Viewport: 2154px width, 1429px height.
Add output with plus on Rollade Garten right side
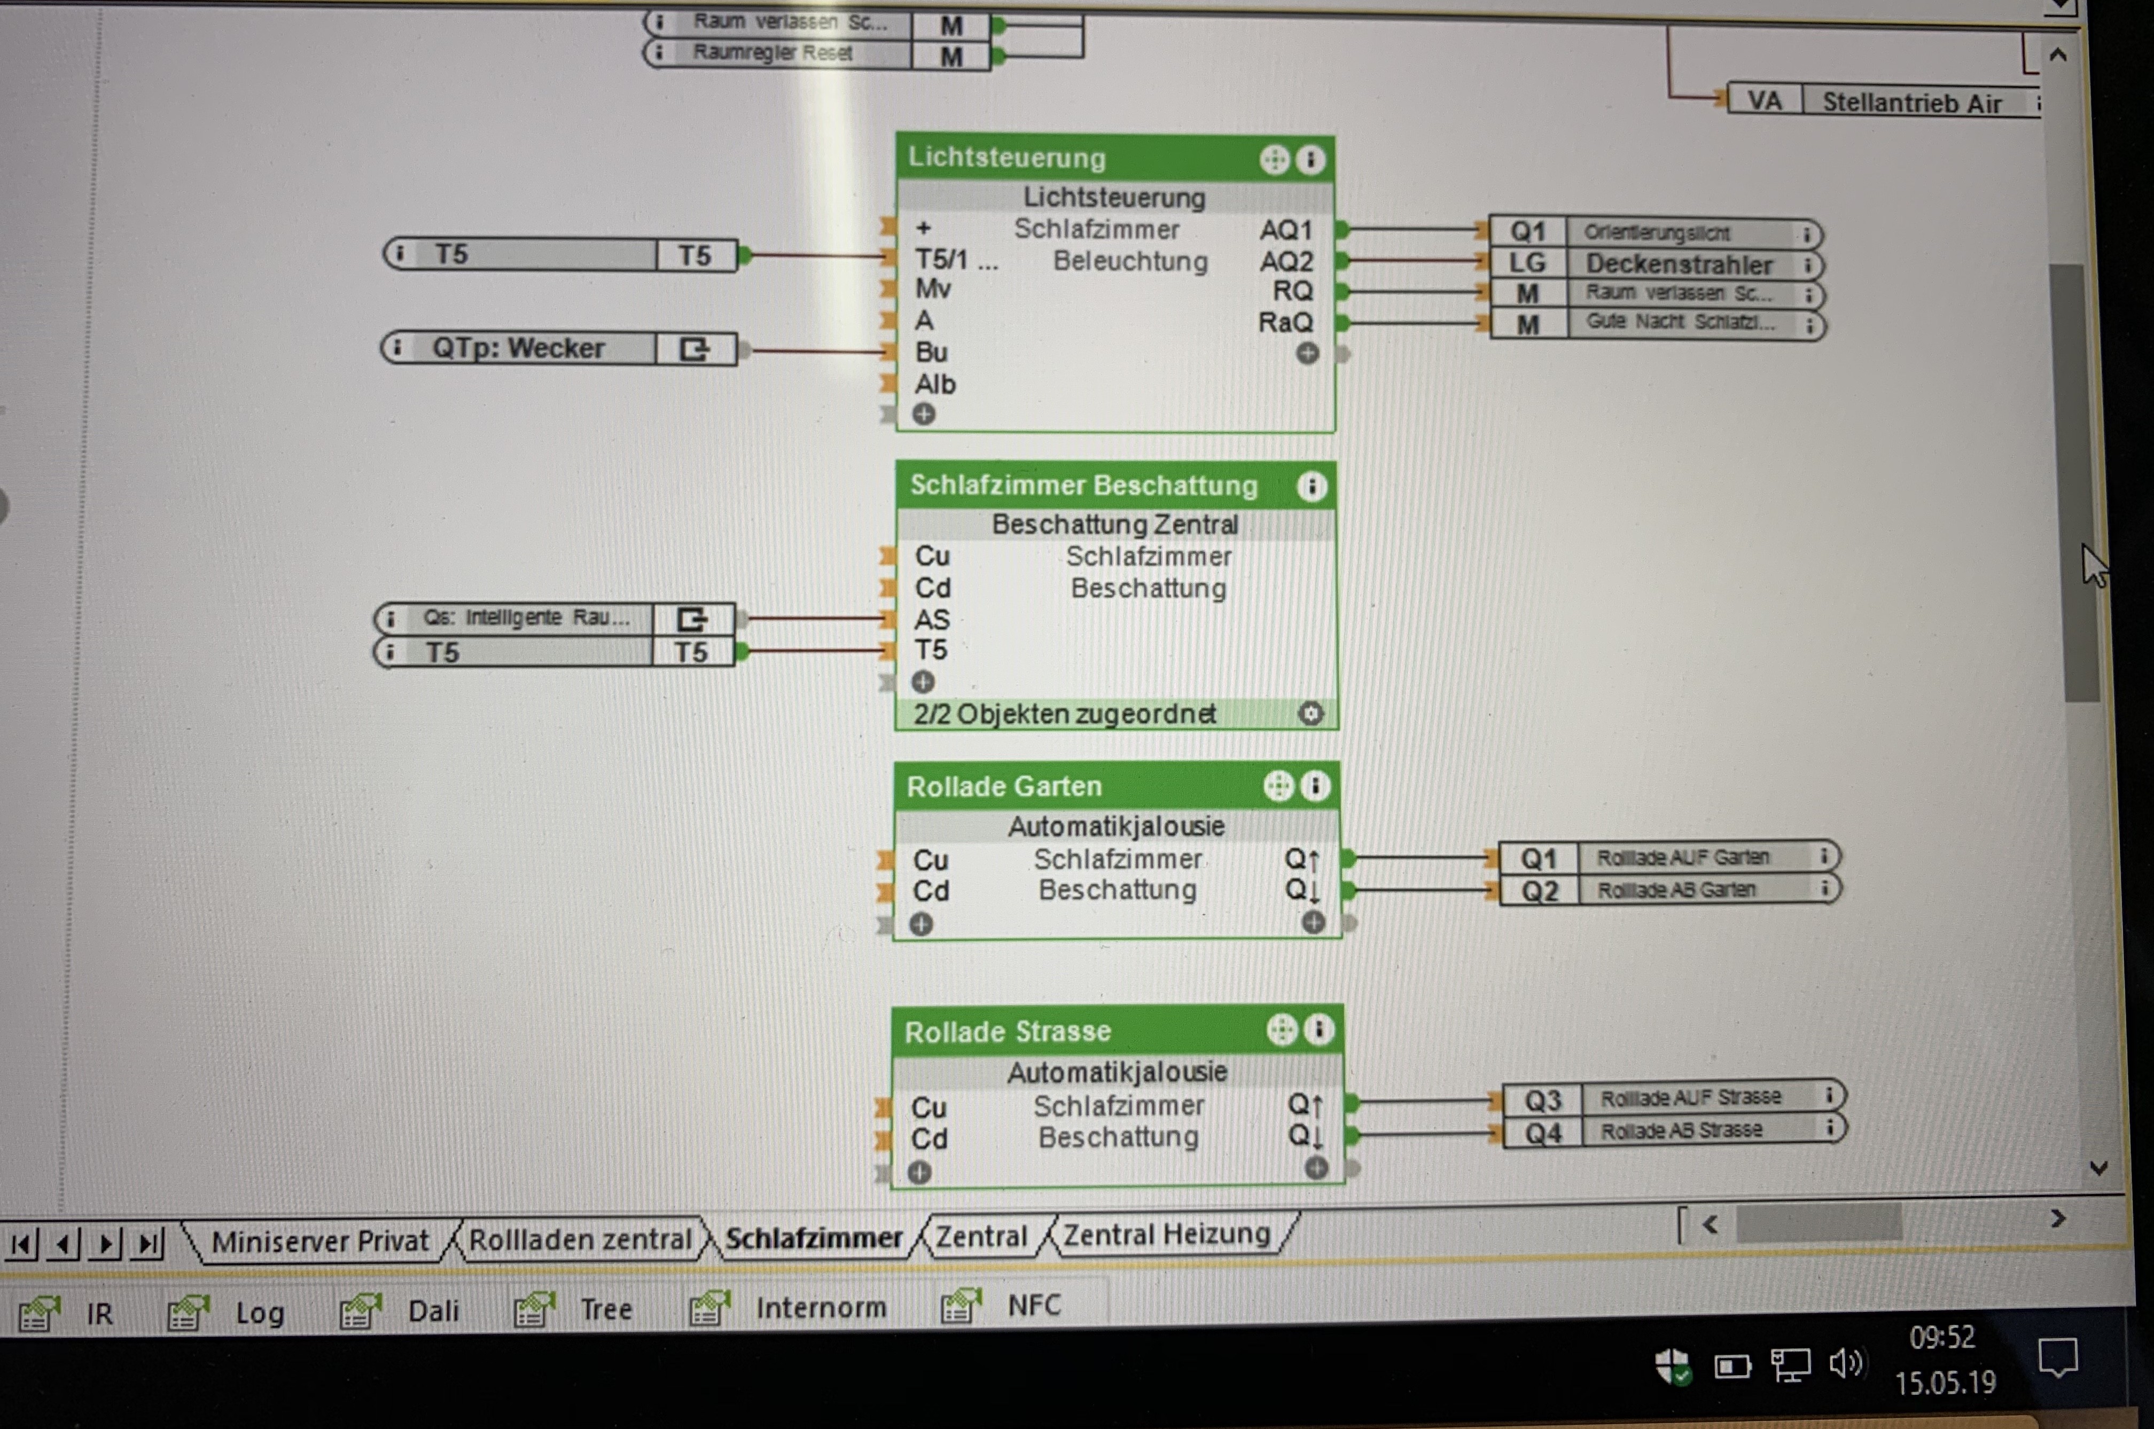(1313, 922)
